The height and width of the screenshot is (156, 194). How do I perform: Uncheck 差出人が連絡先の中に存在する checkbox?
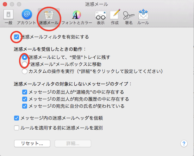click(x=25, y=92)
